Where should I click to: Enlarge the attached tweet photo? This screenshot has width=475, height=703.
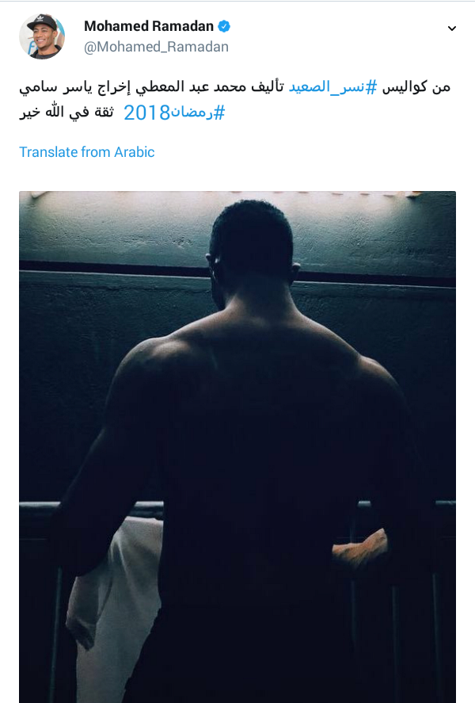click(237, 447)
